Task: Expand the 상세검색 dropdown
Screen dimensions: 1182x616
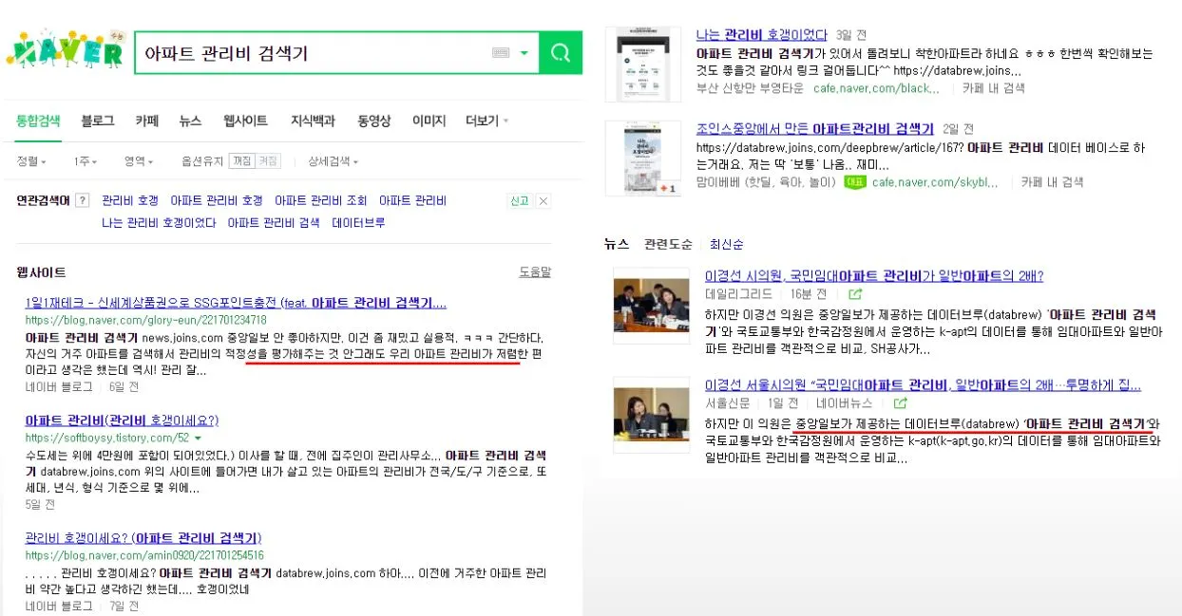Action: pos(333,161)
